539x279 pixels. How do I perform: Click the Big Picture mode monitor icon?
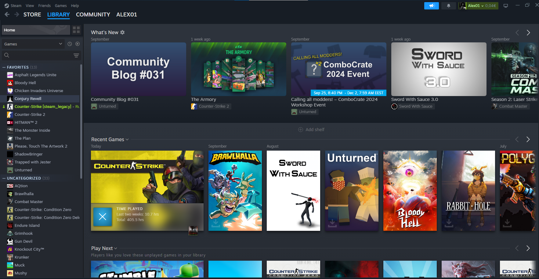[506, 6]
